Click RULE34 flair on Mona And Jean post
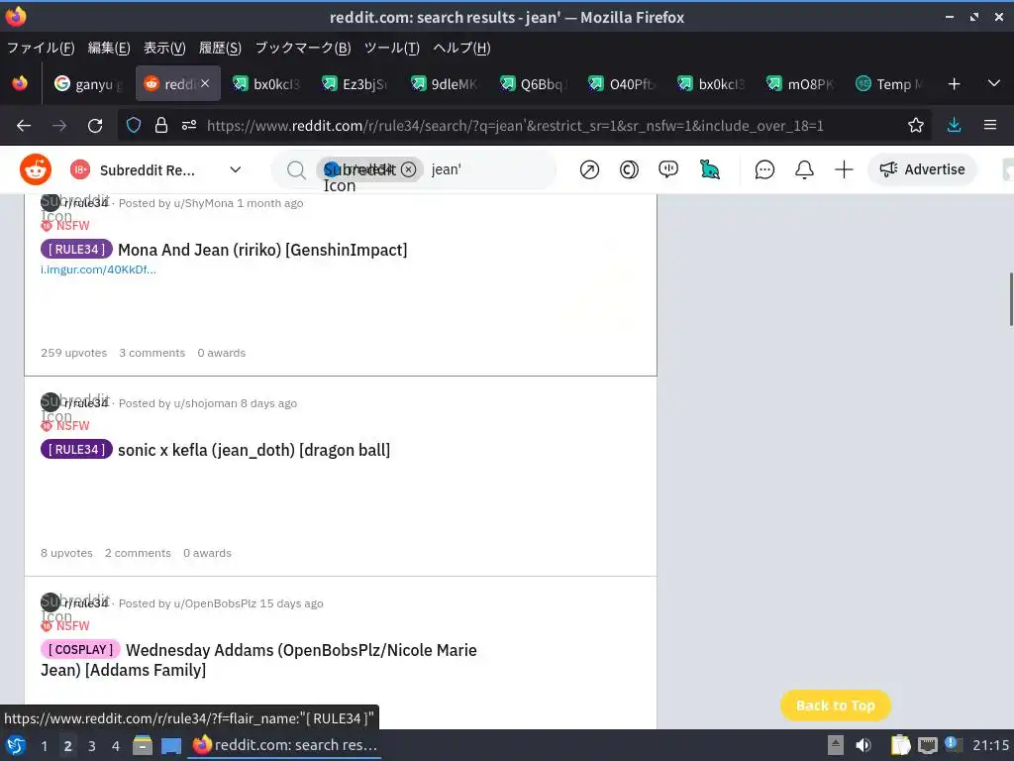This screenshot has height=761, width=1014. [76, 249]
